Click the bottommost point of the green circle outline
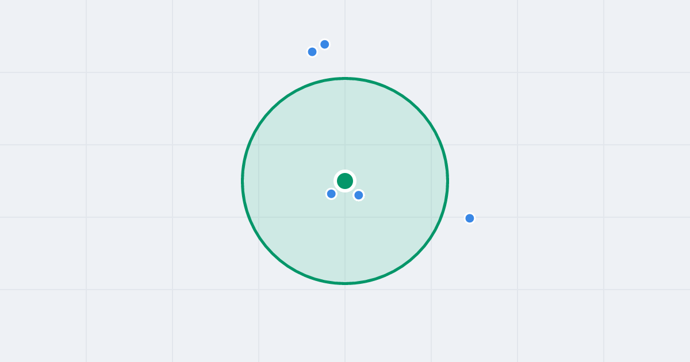This screenshot has height=362, width=690. point(345,283)
